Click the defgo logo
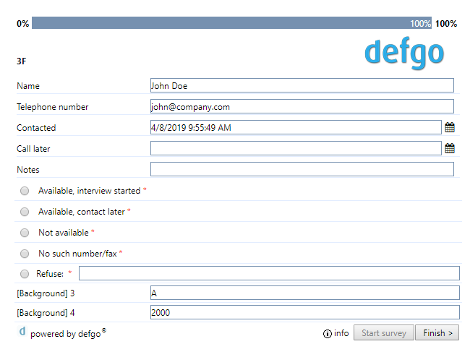 [404, 53]
